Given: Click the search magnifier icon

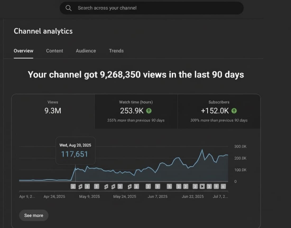Looking at the screenshot, I should [x=68, y=8].
